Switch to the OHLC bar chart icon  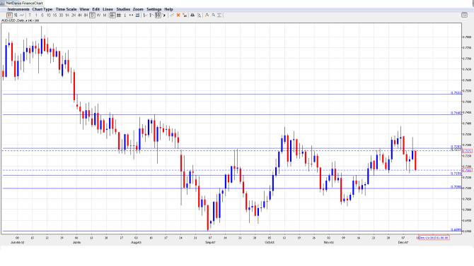click(x=16, y=15)
